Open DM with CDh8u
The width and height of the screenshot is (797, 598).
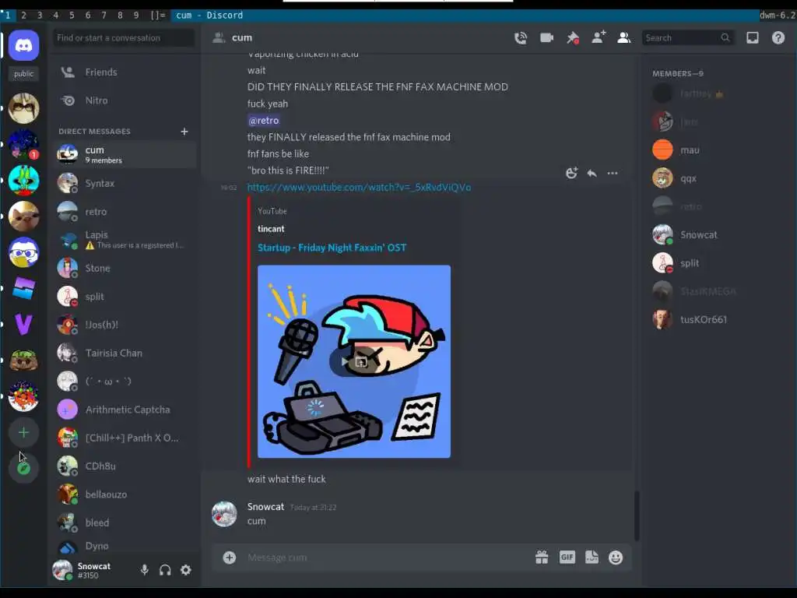coord(125,466)
